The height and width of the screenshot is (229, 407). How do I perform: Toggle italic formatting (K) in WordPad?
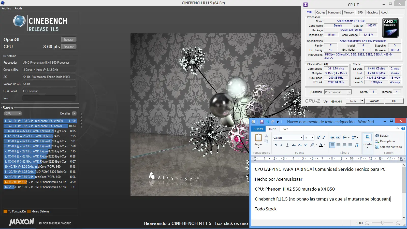pos(281,145)
